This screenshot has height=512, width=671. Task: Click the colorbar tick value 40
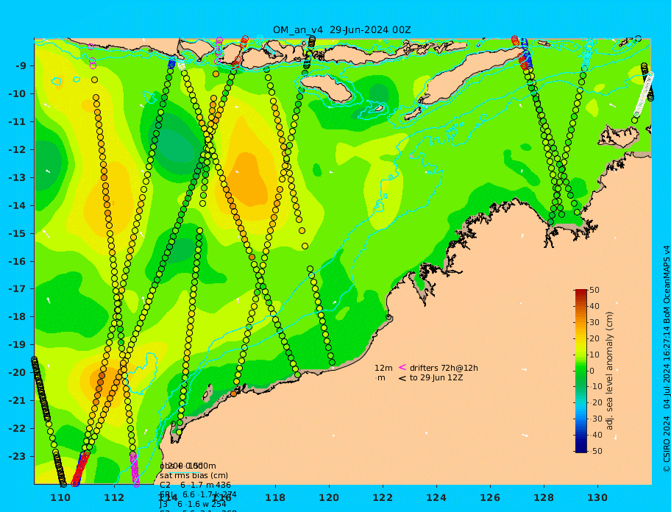click(x=594, y=306)
